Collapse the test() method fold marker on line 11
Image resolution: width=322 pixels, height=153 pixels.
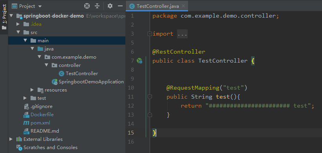[150, 97]
